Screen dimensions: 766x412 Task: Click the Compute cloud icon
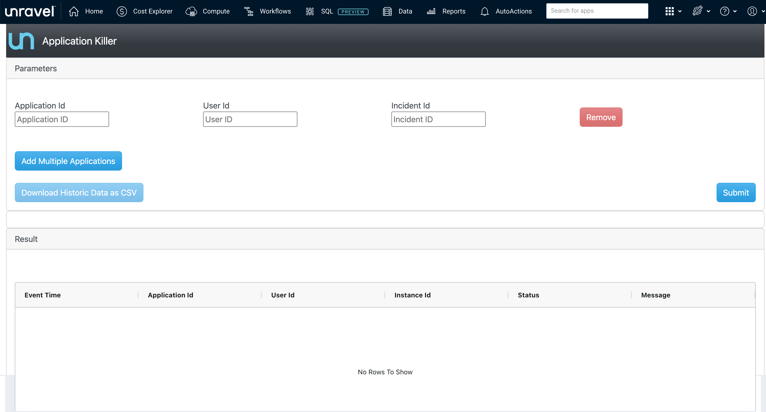pos(191,11)
